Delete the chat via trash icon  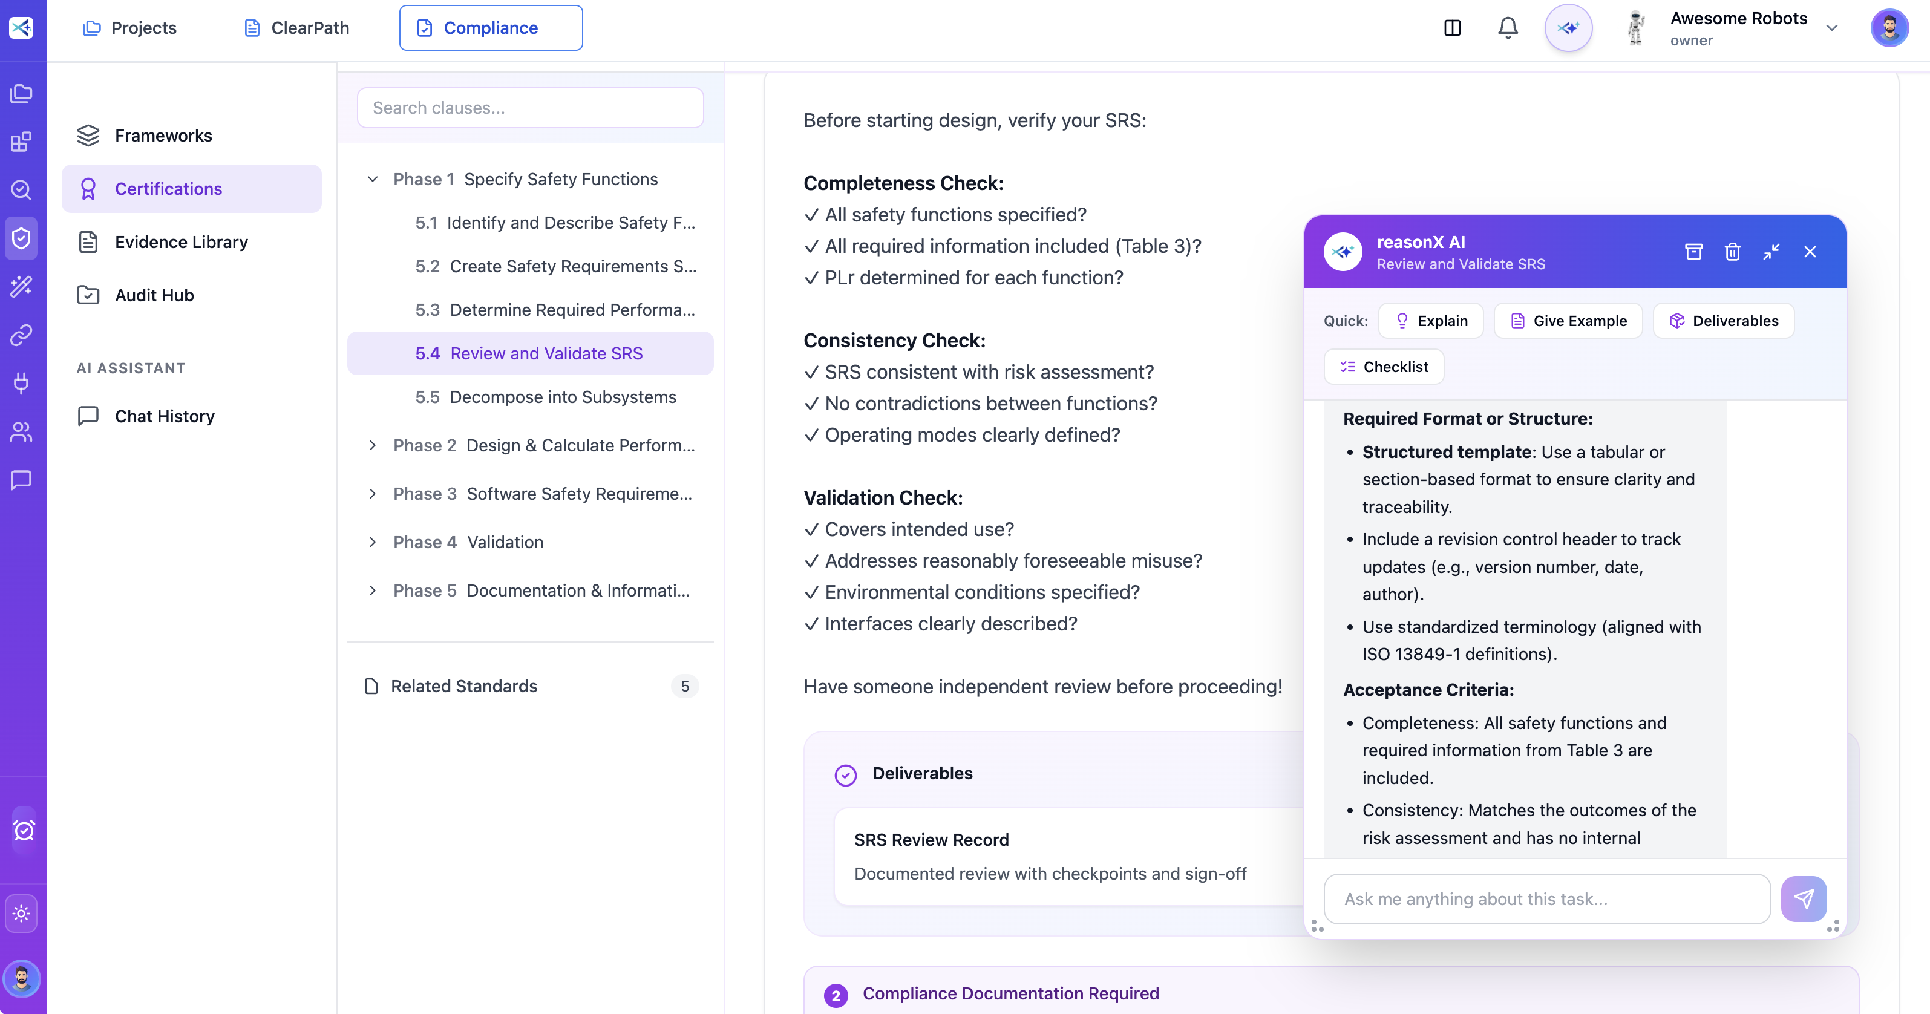(1732, 252)
